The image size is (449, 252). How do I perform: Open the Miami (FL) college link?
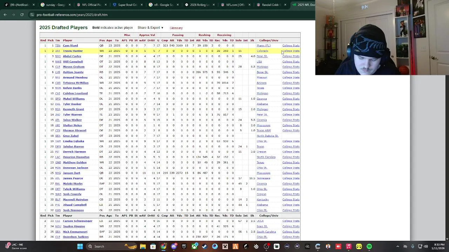pyautogui.click(x=263, y=45)
